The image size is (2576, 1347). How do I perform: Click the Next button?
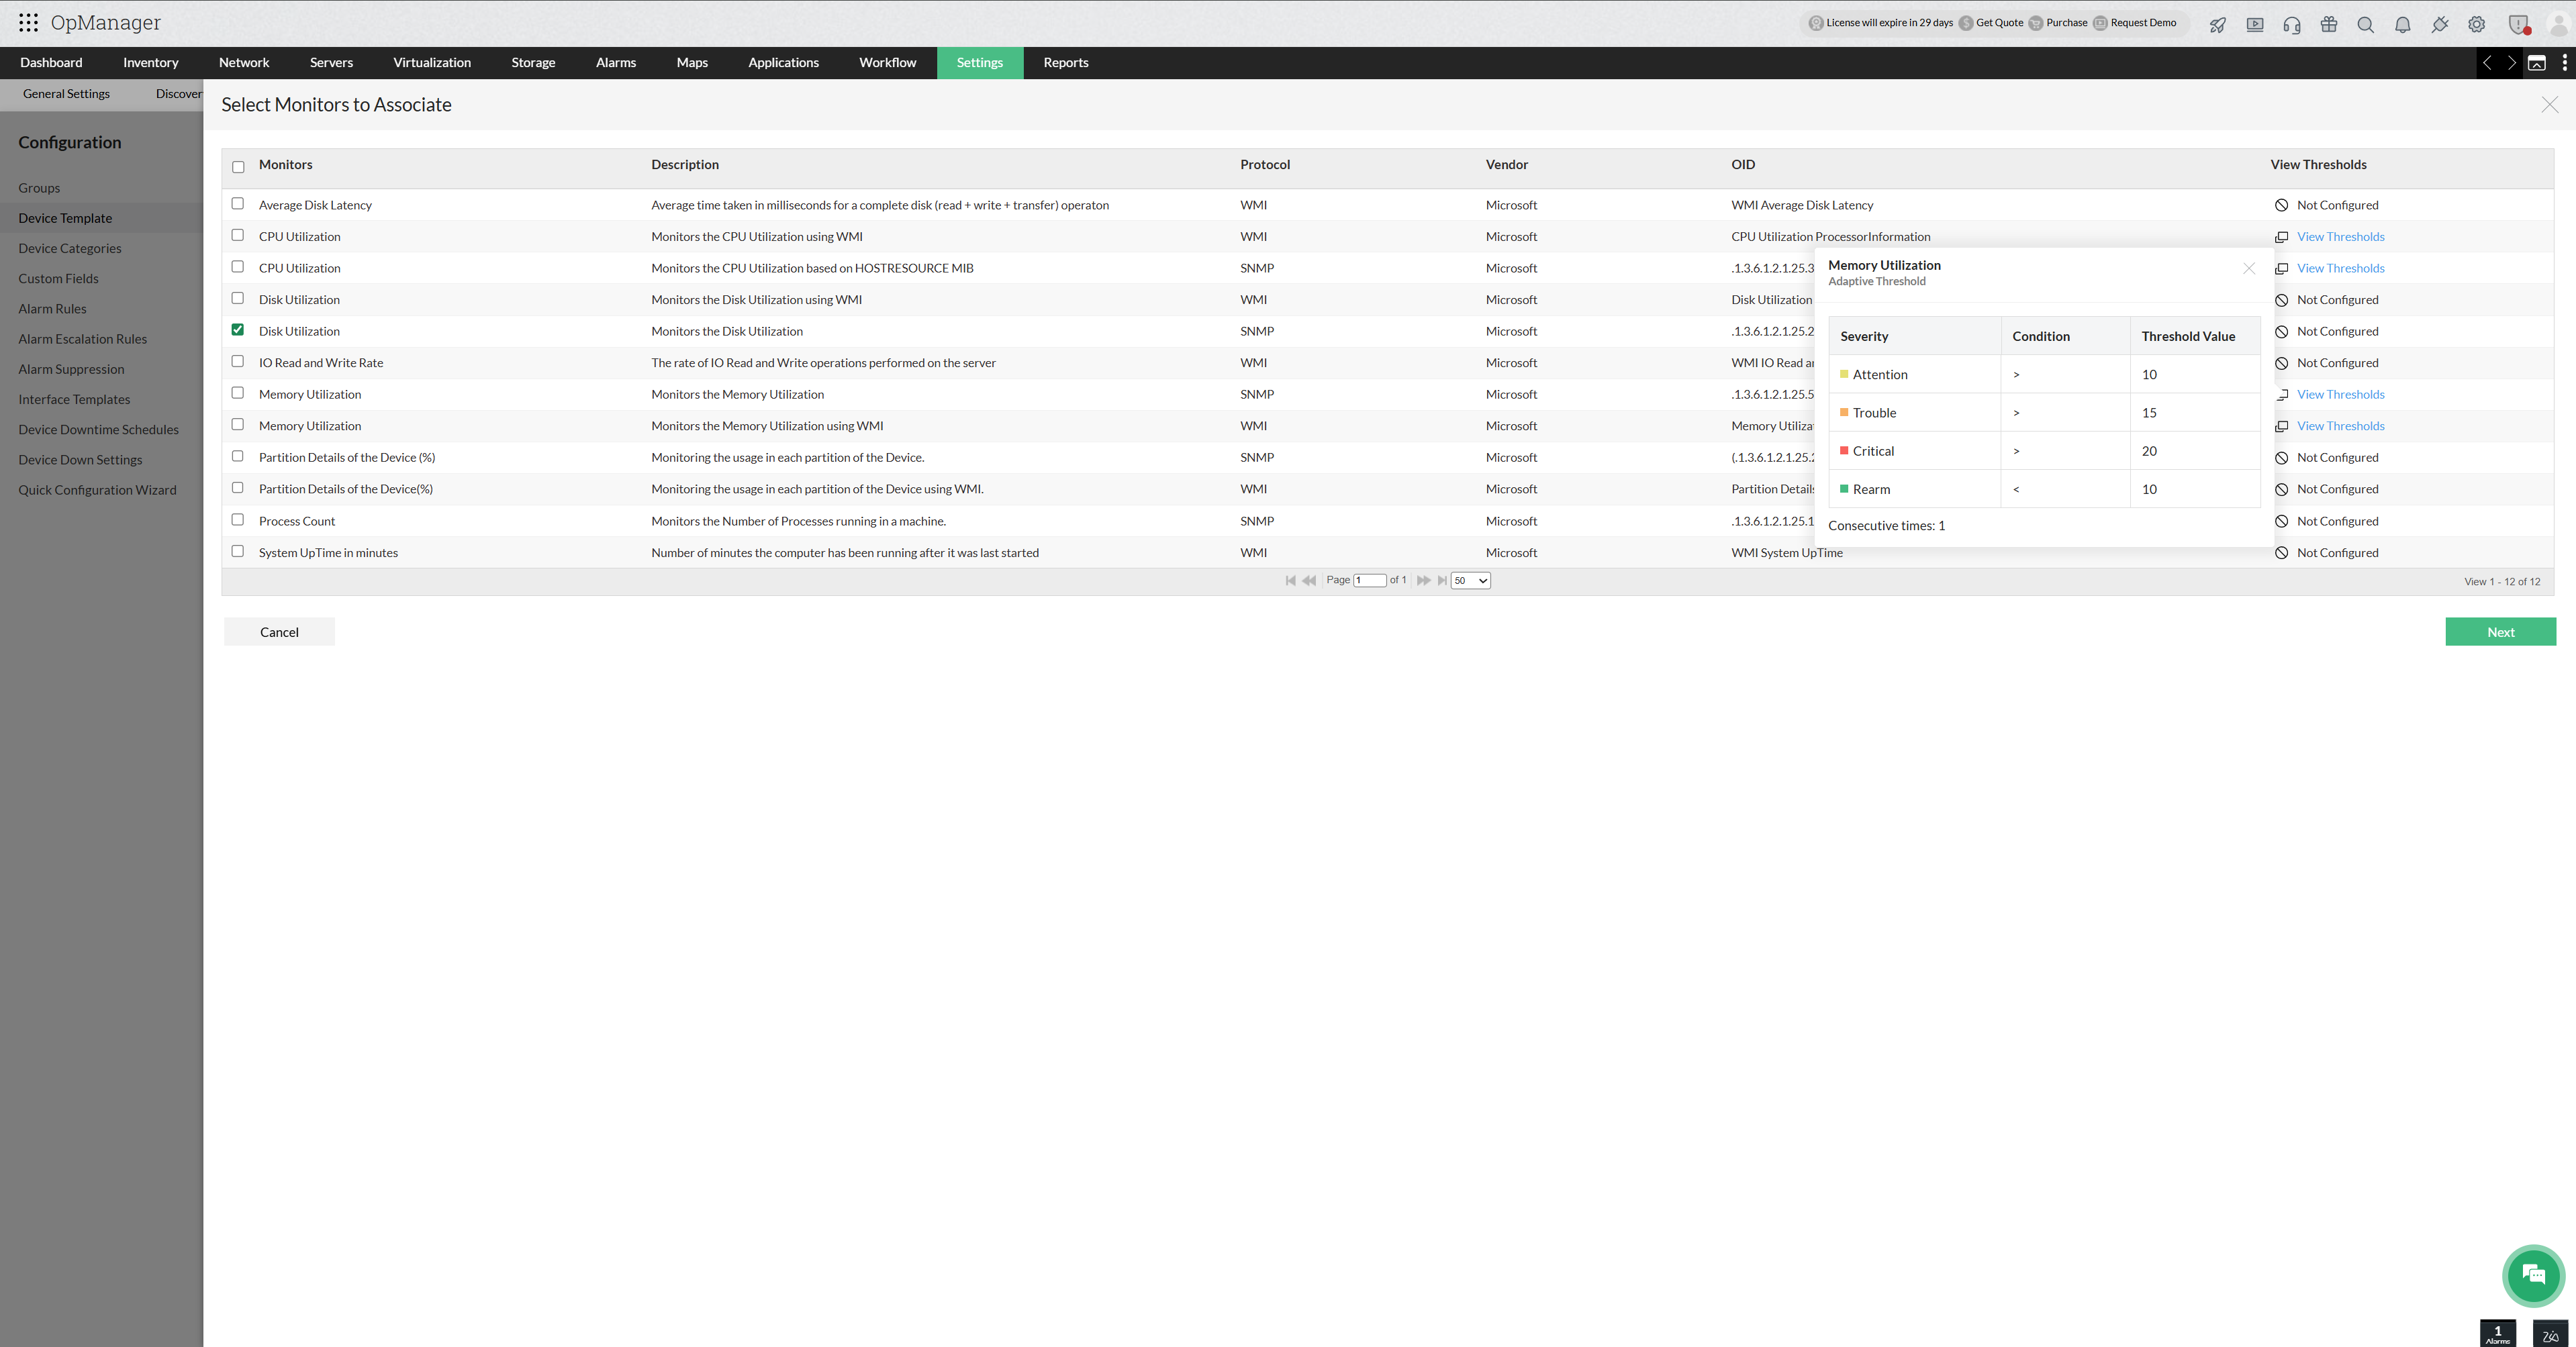click(2500, 632)
